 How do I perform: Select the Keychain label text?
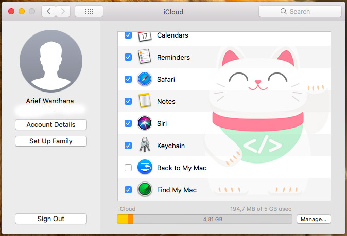171,146
